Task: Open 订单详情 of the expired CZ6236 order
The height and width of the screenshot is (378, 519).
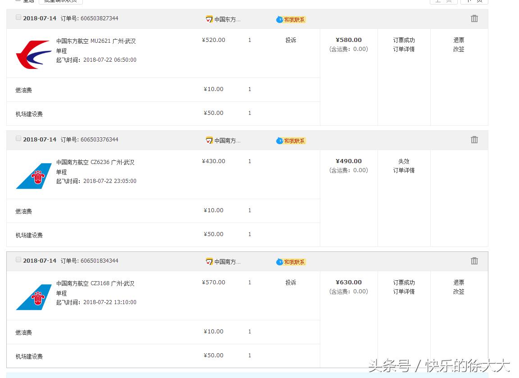Action: click(404, 170)
